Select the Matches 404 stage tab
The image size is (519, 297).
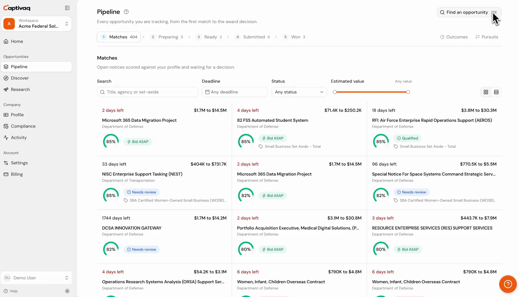tap(119, 37)
